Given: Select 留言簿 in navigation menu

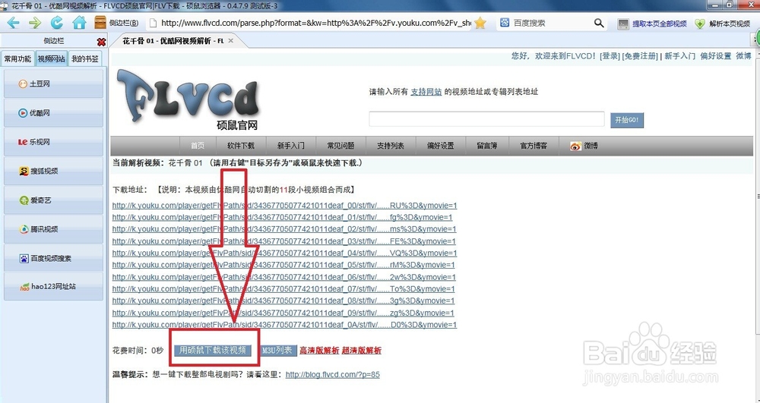Looking at the screenshot, I should coord(486,146).
